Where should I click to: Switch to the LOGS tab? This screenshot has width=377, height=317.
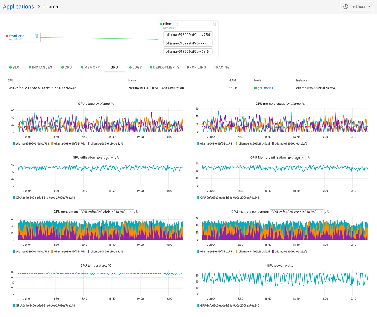137,67
